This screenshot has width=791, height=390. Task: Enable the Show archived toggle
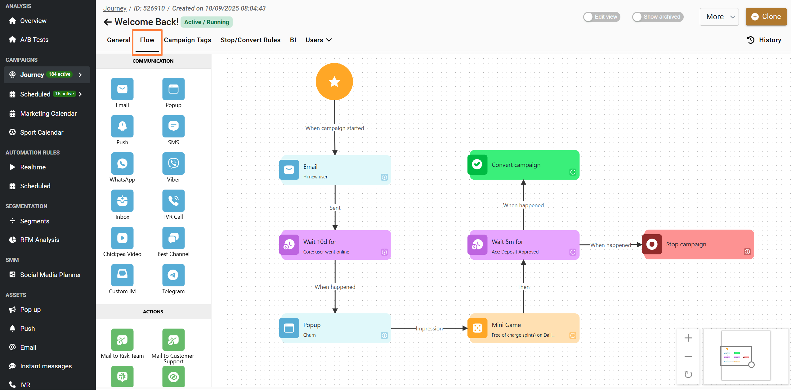658,17
